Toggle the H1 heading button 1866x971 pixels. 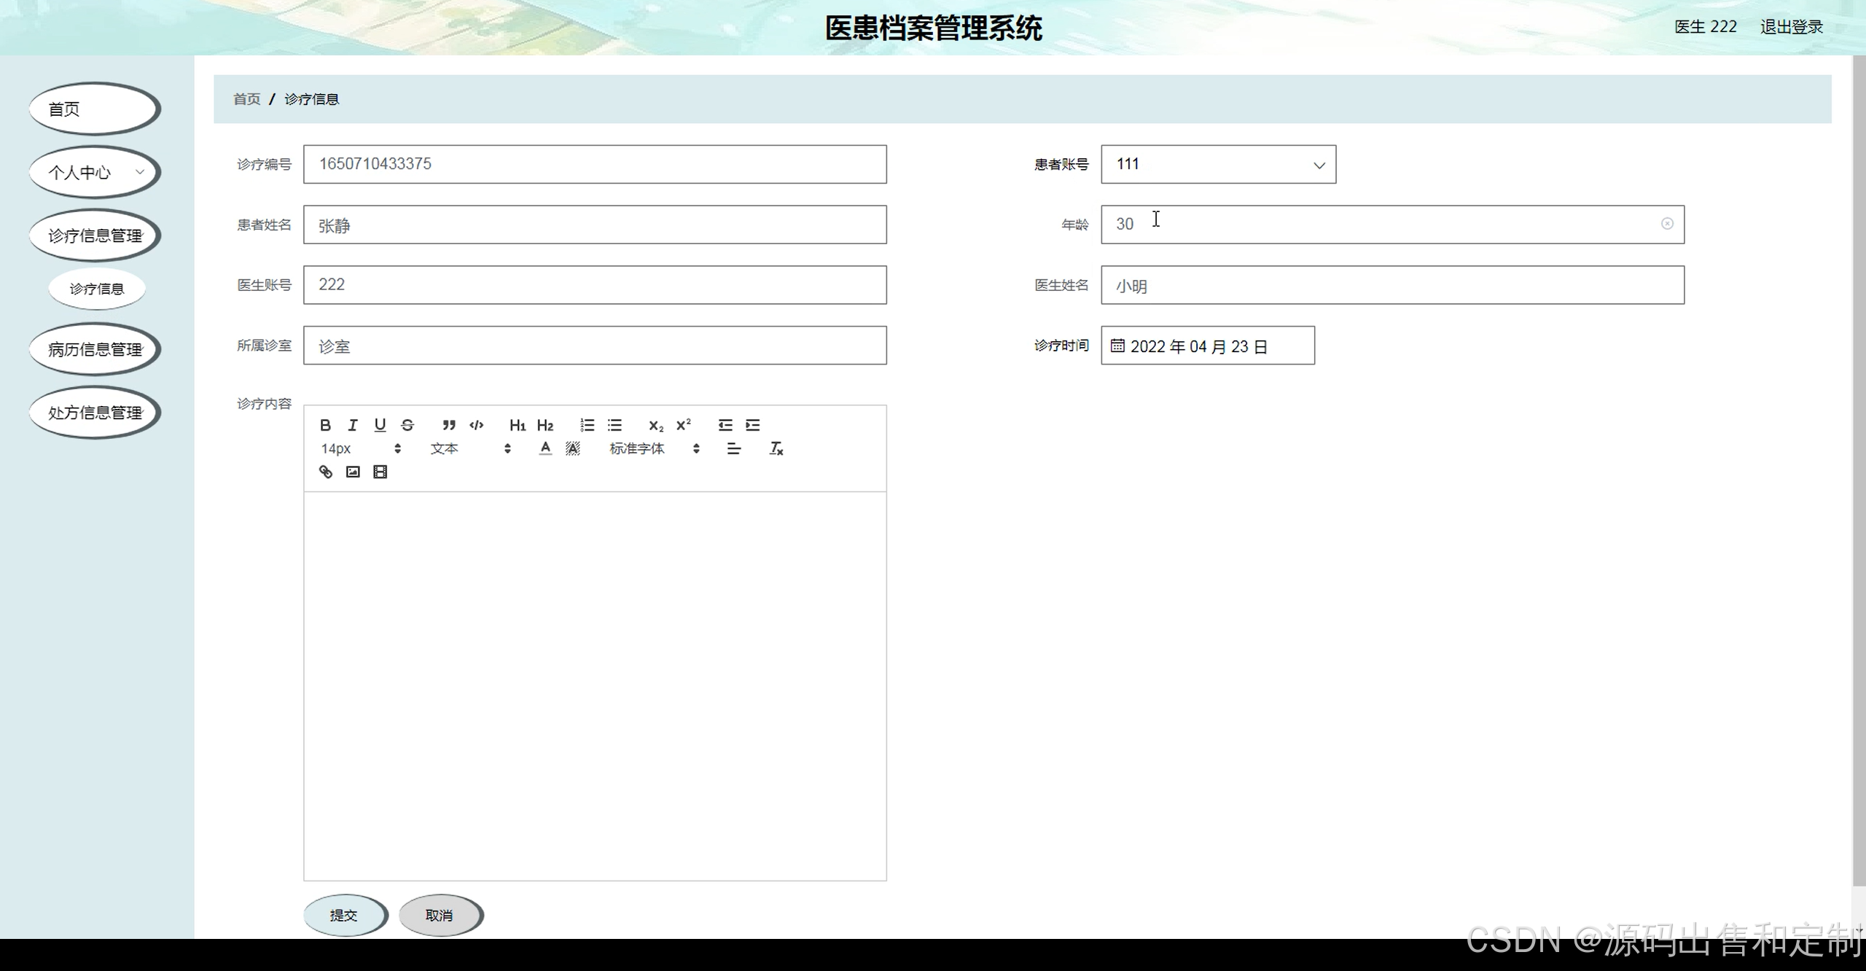pos(518,425)
